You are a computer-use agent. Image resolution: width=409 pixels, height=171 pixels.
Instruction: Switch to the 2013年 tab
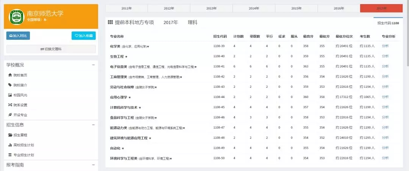[212, 8]
